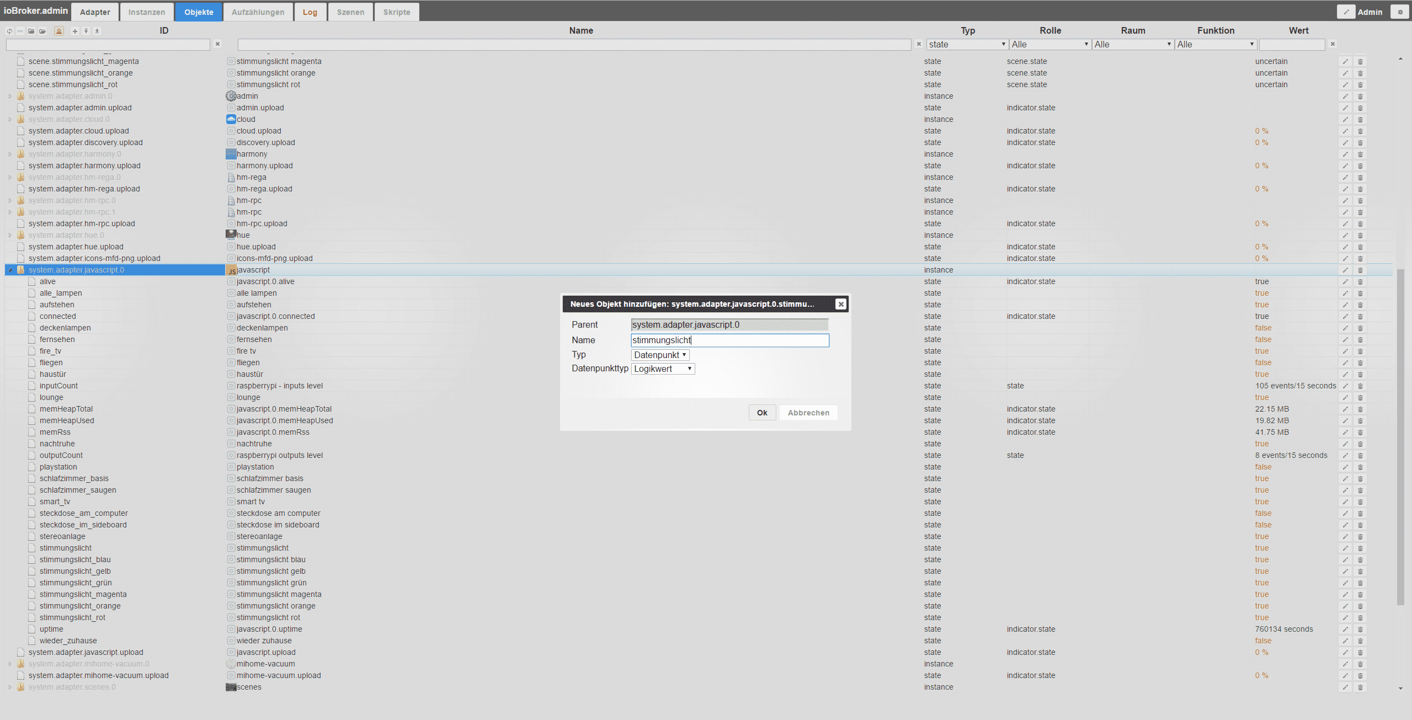Click trash delete icon for wieder_zuhause row
Screen dimensions: 1412x720
(x=1360, y=641)
